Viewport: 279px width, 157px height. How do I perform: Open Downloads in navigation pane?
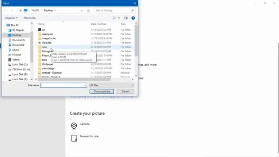pos(18,45)
